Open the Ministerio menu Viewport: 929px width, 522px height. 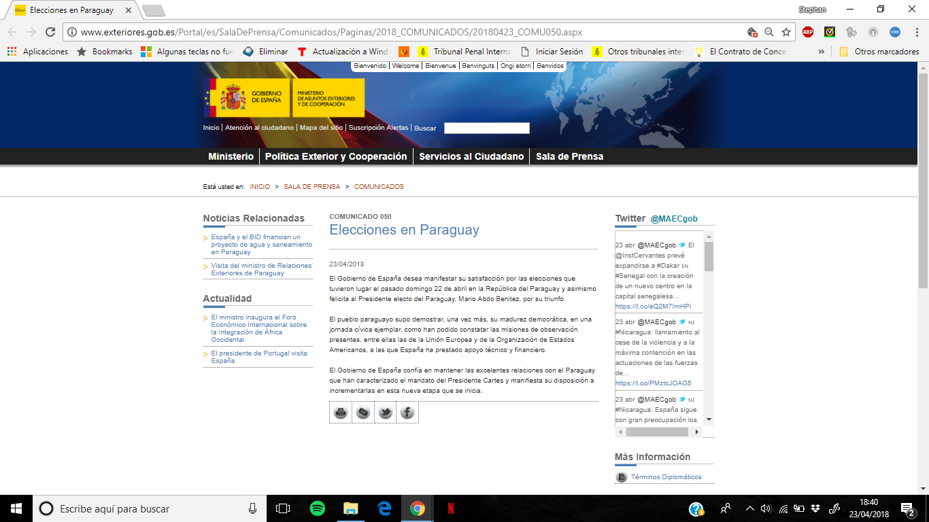pyautogui.click(x=231, y=156)
